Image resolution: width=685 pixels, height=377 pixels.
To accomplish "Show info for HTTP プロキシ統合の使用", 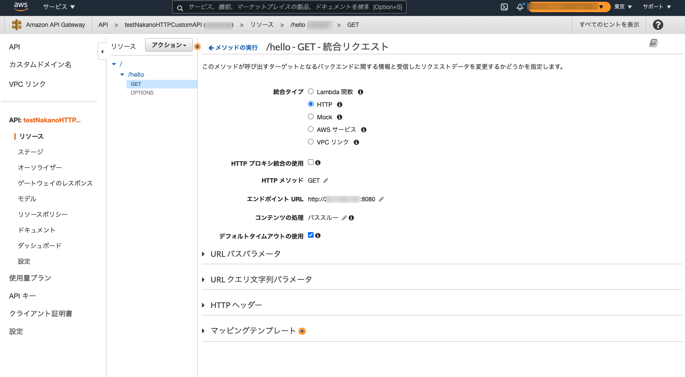I will [x=318, y=163].
